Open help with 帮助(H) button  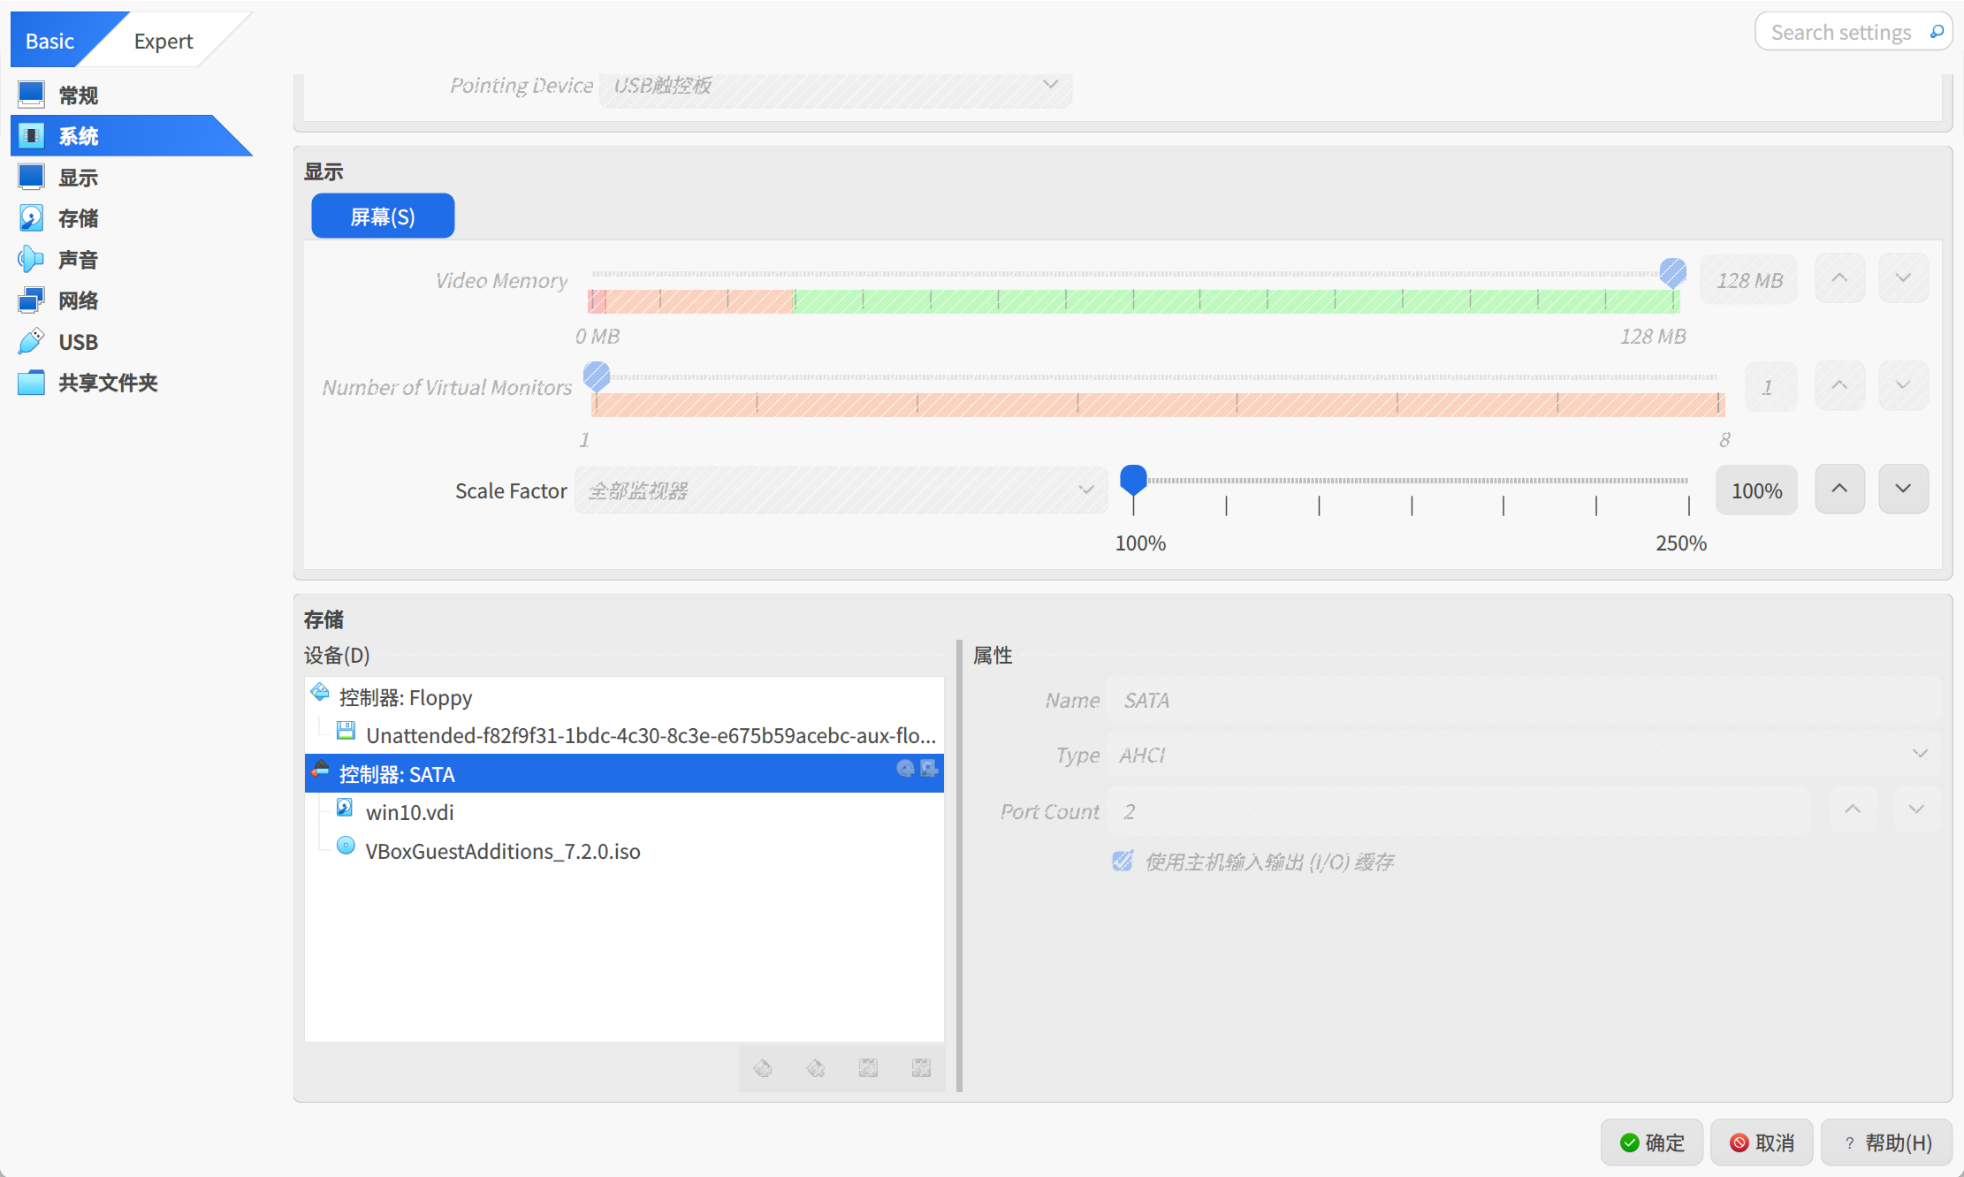[1887, 1143]
